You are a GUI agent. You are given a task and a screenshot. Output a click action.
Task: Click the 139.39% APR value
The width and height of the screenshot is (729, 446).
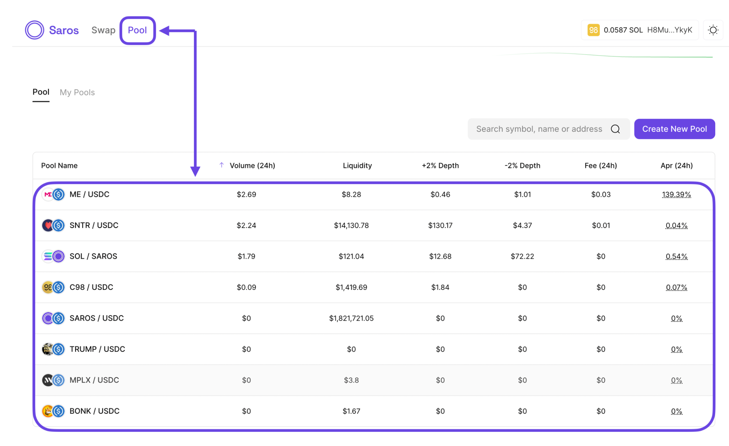click(676, 195)
